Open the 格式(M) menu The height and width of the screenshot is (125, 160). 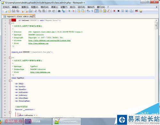pos(44,7)
